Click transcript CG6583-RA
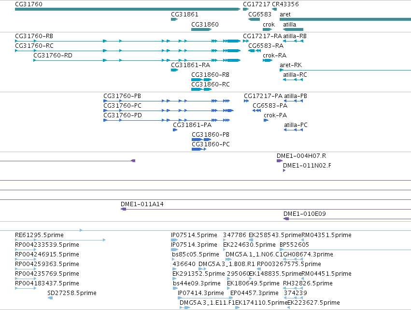411x310 pixels. pyautogui.click(x=254, y=51)
